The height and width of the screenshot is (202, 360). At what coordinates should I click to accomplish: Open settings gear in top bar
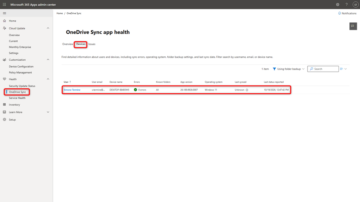(x=337, y=5)
